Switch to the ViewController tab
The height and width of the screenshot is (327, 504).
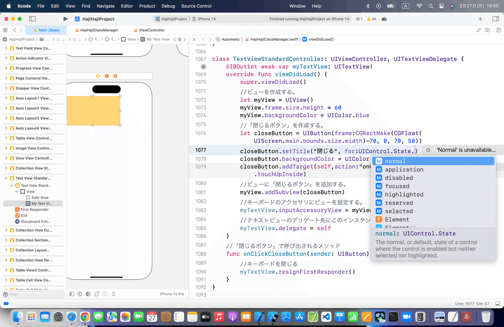tap(149, 30)
